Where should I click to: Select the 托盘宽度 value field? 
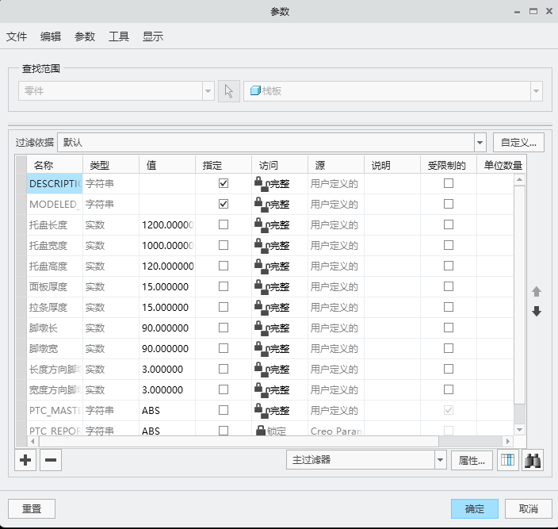(x=167, y=245)
